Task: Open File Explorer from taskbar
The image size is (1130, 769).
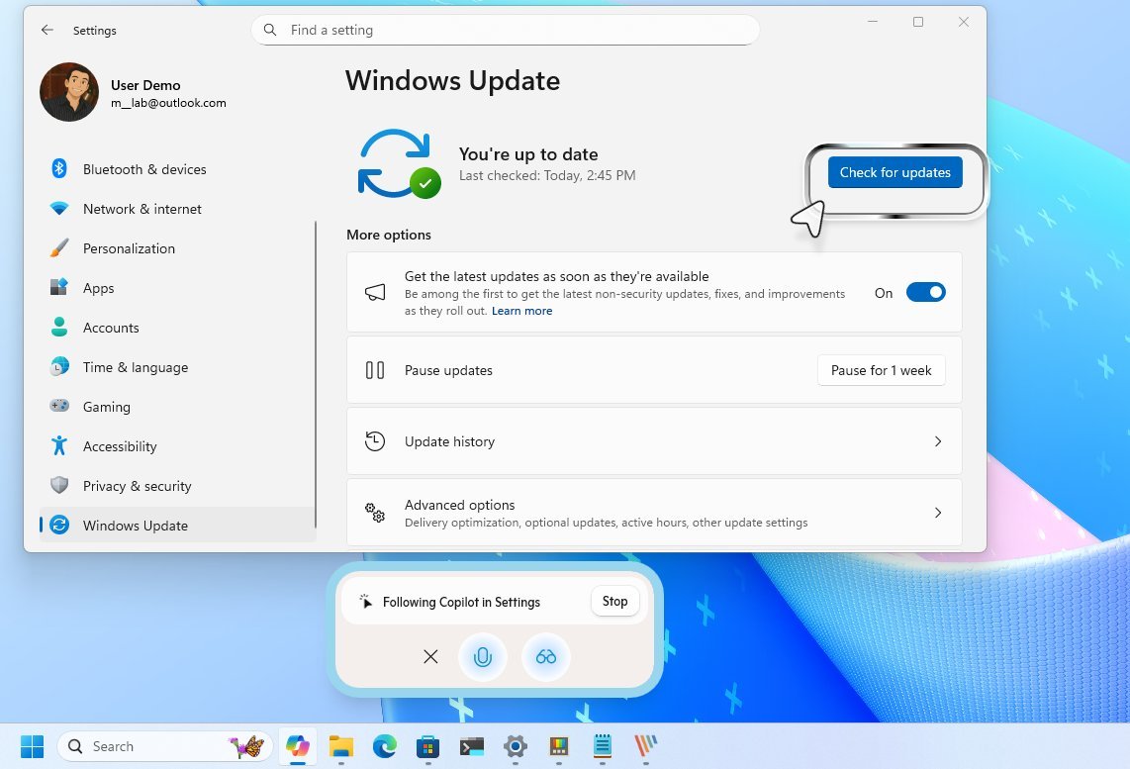Action: coord(340,746)
